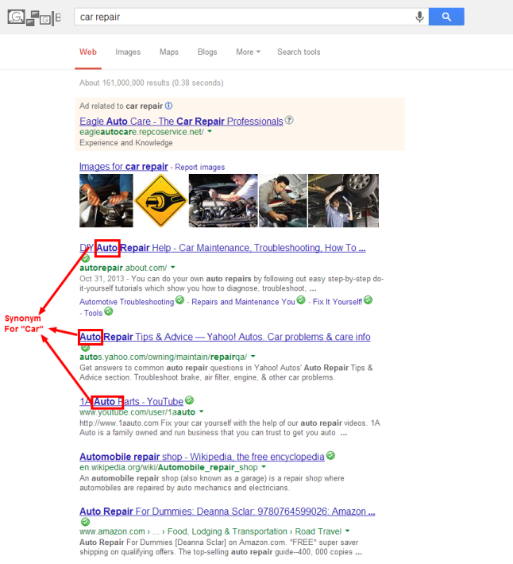This screenshot has height=564, width=513.
Task: Open the yellow car-and-wrench sign thumbnail
Action: [x=160, y=201]
